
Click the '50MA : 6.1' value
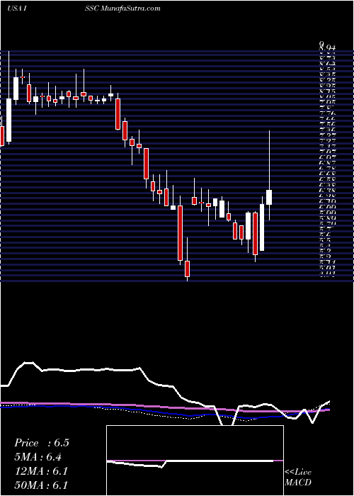41,485
